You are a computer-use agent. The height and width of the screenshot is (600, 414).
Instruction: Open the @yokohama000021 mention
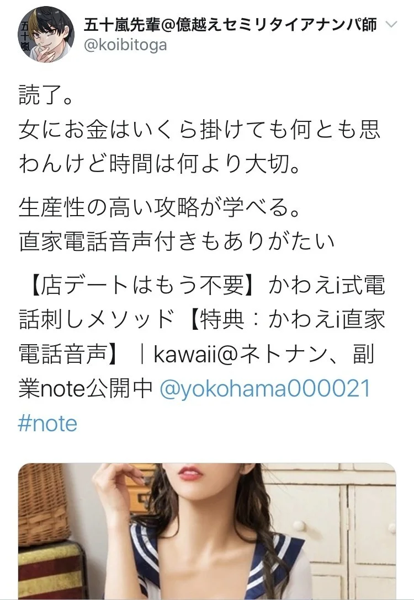264,388
